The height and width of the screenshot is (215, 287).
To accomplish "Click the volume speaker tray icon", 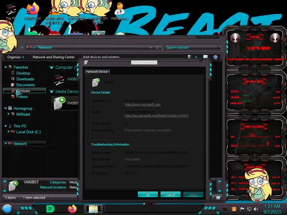I will click(x=256, y=209).
